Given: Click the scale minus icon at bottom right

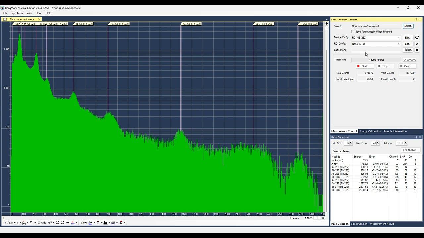Looking at the screenshot, I should [315, 218].
